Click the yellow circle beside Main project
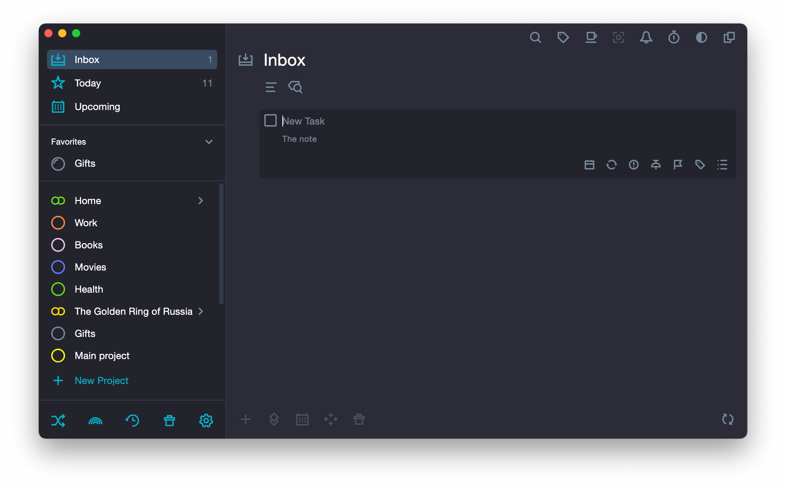Viewport: 786px width, 487px height. (58, 356)
